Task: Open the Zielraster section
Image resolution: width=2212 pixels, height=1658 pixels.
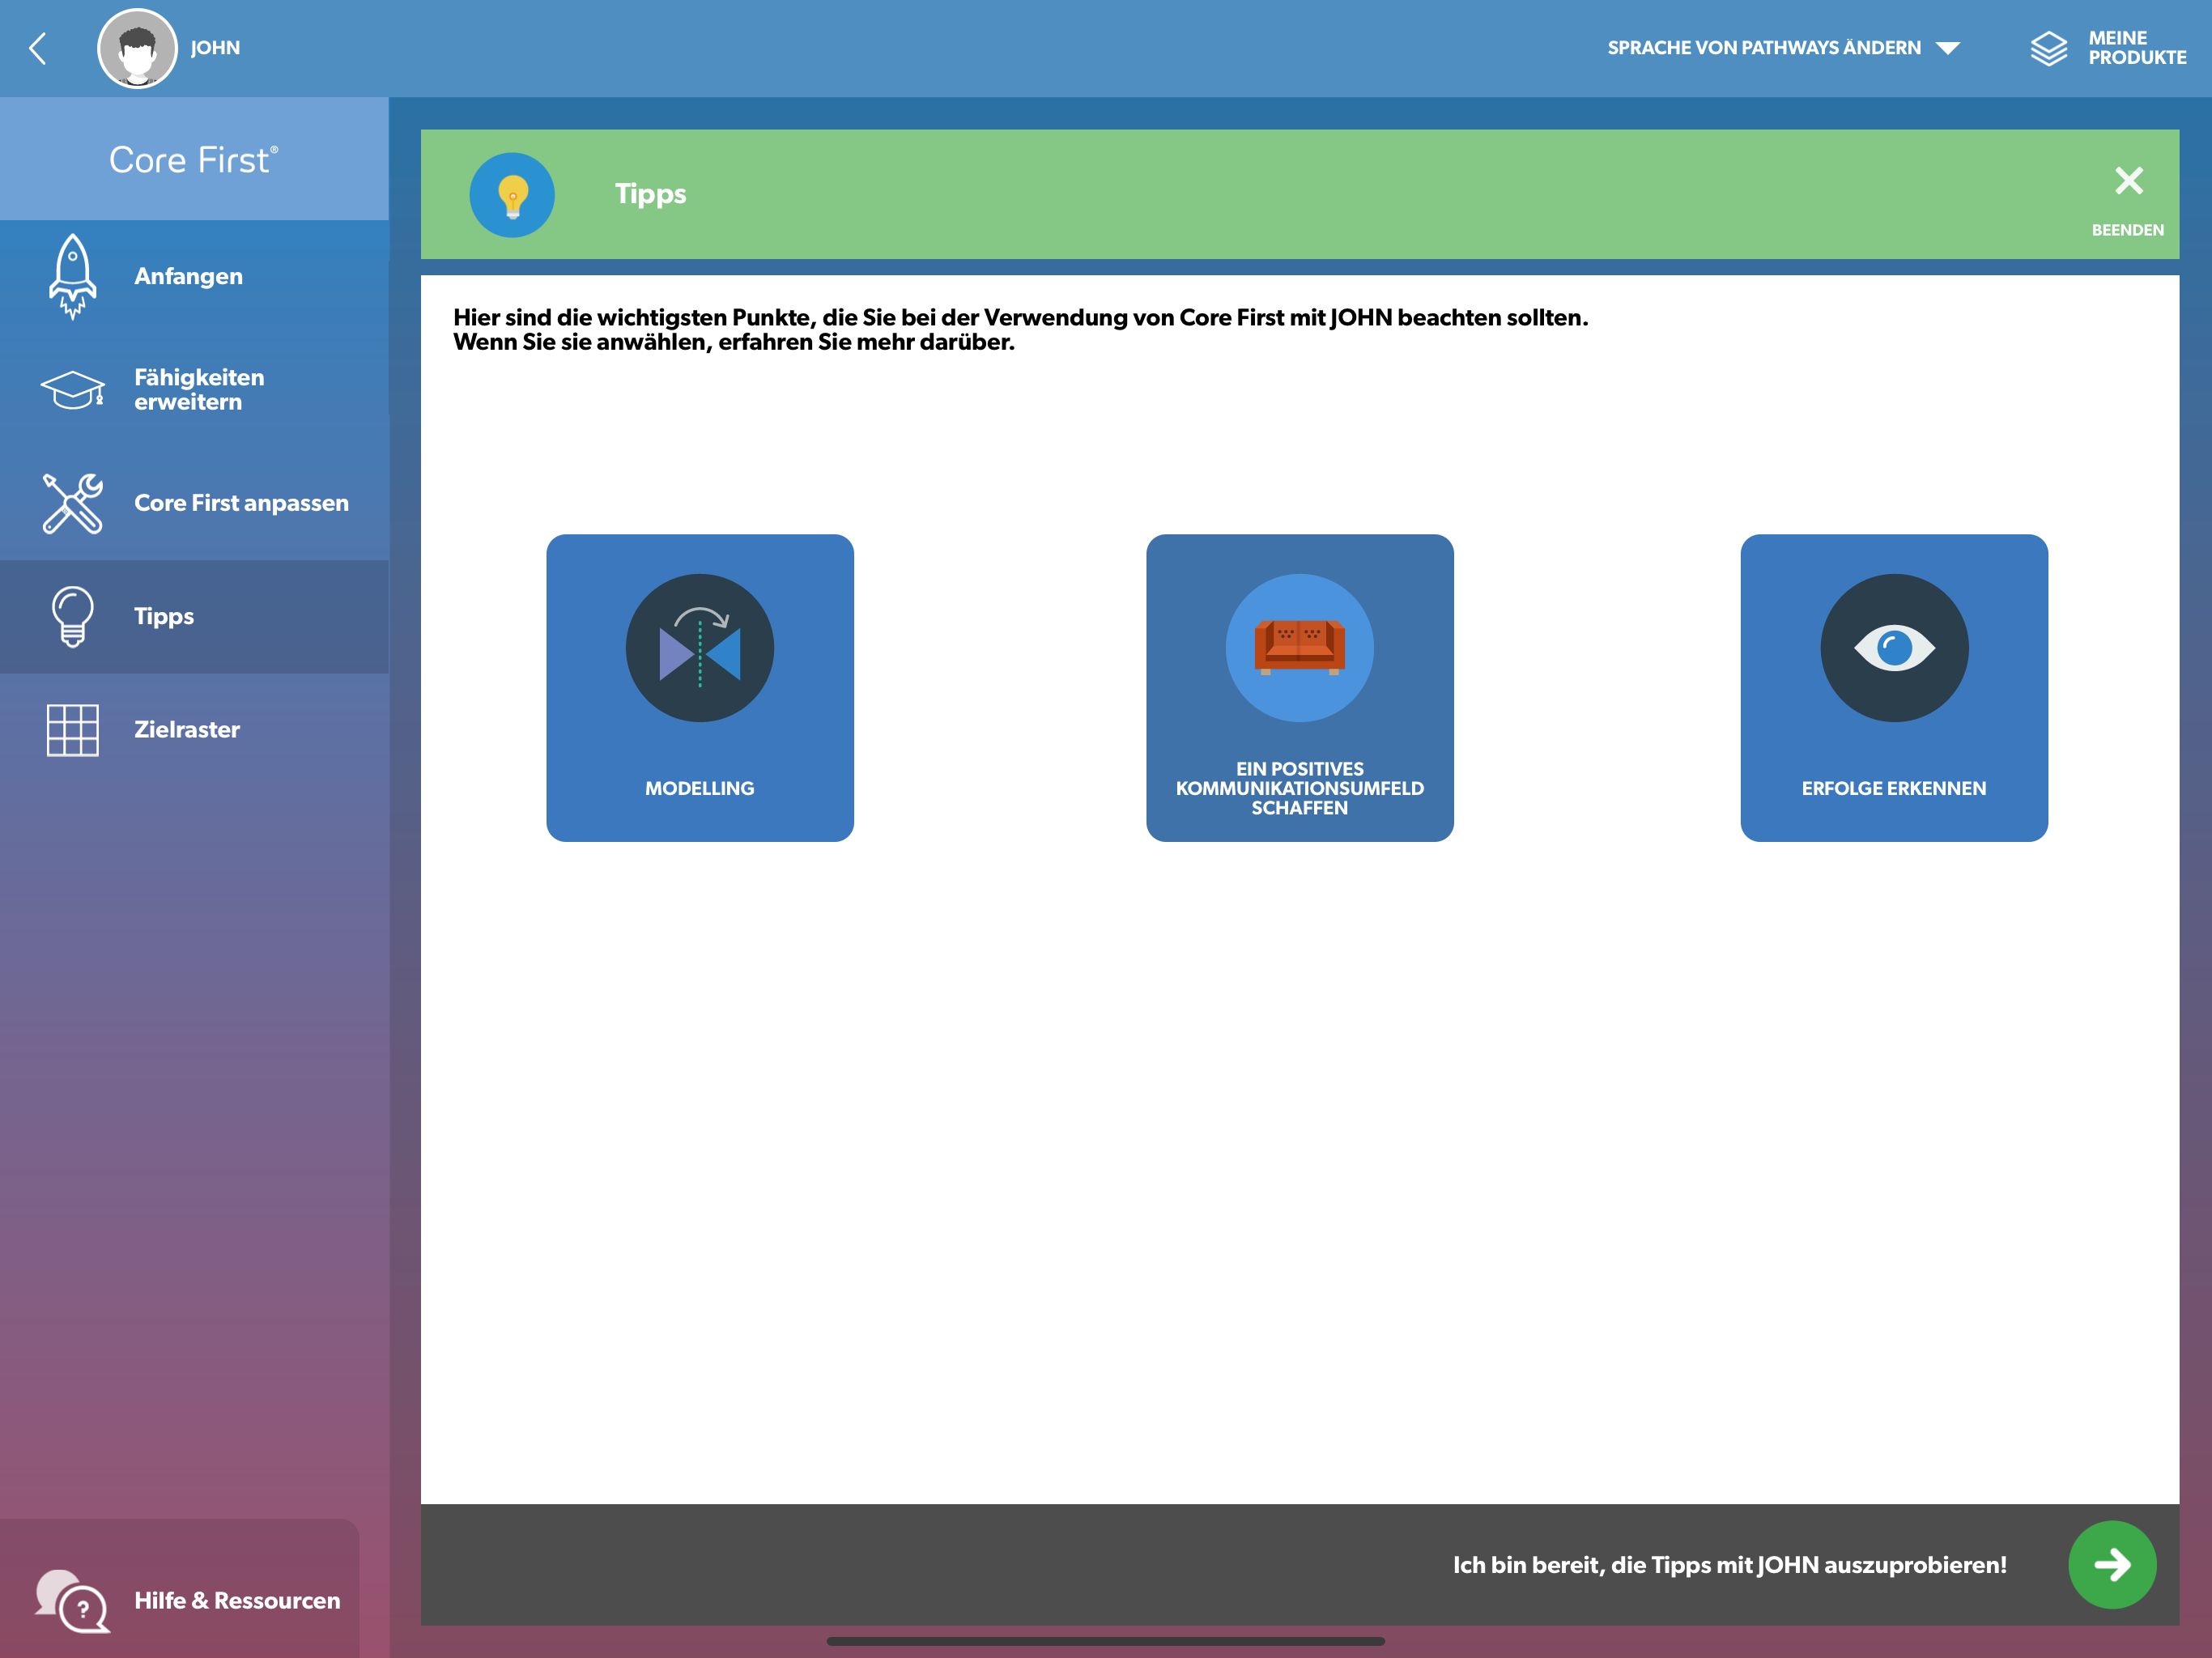Action: 194,730
